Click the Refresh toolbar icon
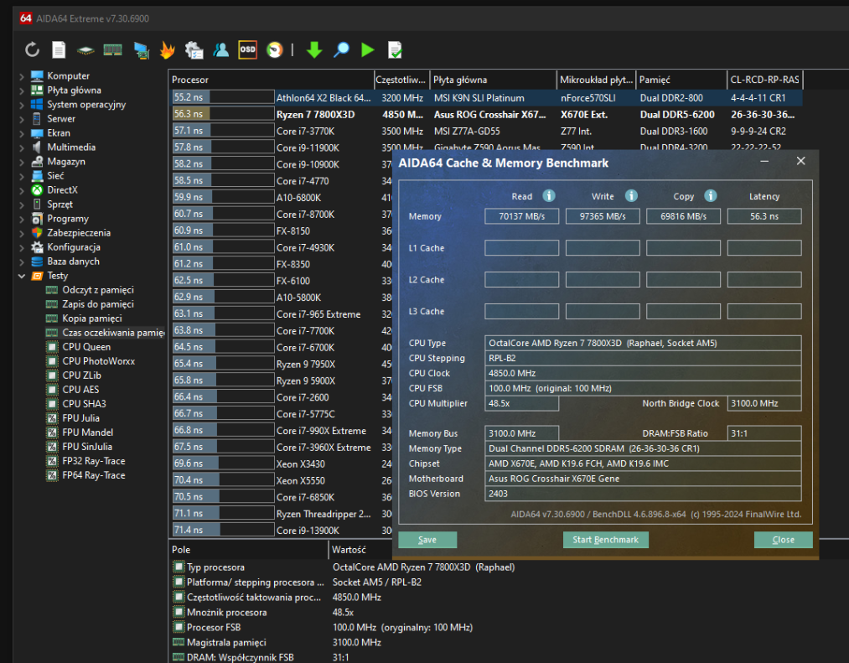849x663 pixels. click(x=33, y=49)
